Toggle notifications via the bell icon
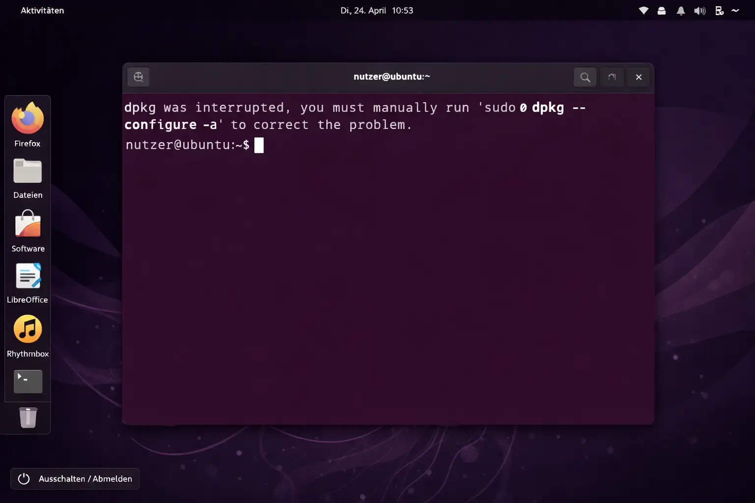Image resolution: width=755 pixels, height=503 pixels. pos(681,10)
